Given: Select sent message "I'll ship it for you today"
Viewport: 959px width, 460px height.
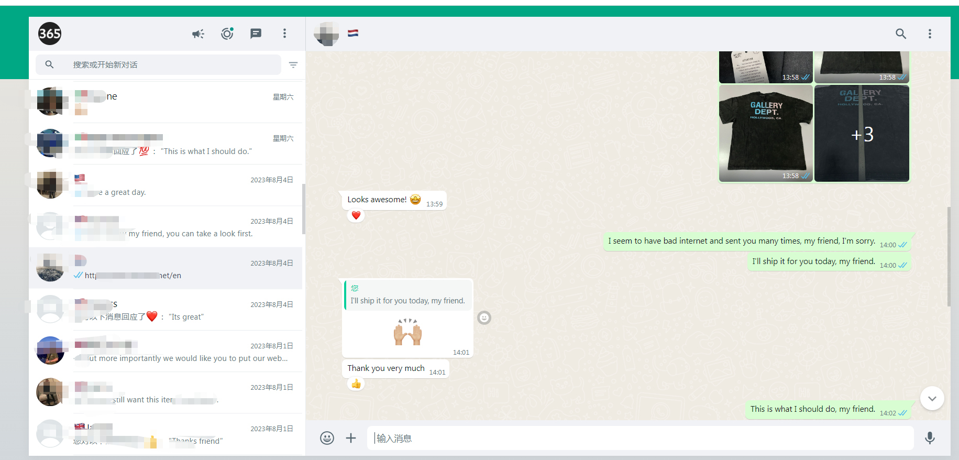Looking at the screenshot, I should point(829,262).
